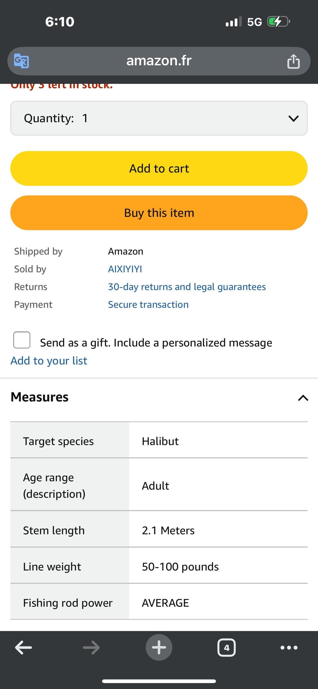Tap the amazon.fr address bar field
The height and width of the screenshot is (689, 318).
(x=159, y=61)
